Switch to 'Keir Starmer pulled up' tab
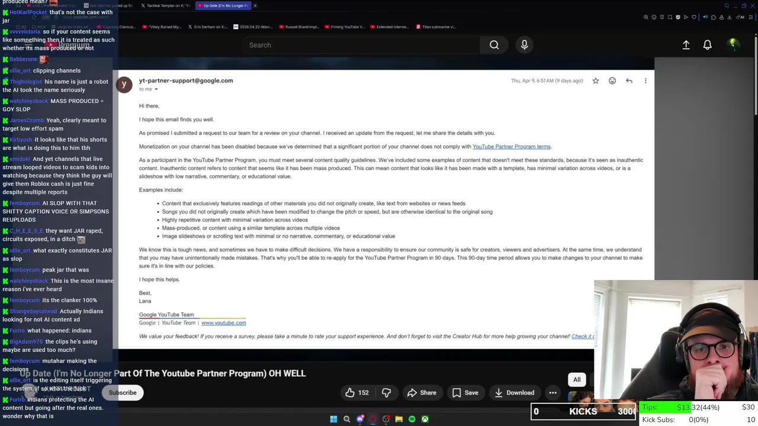Screen dimensions: 758x426 tap(110, 5)
